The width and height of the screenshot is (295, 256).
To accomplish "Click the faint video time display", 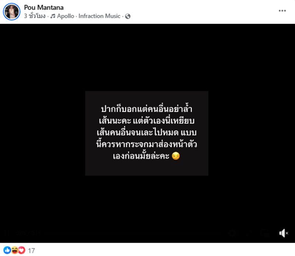I will pyautogui.click(x=28, y=233).
